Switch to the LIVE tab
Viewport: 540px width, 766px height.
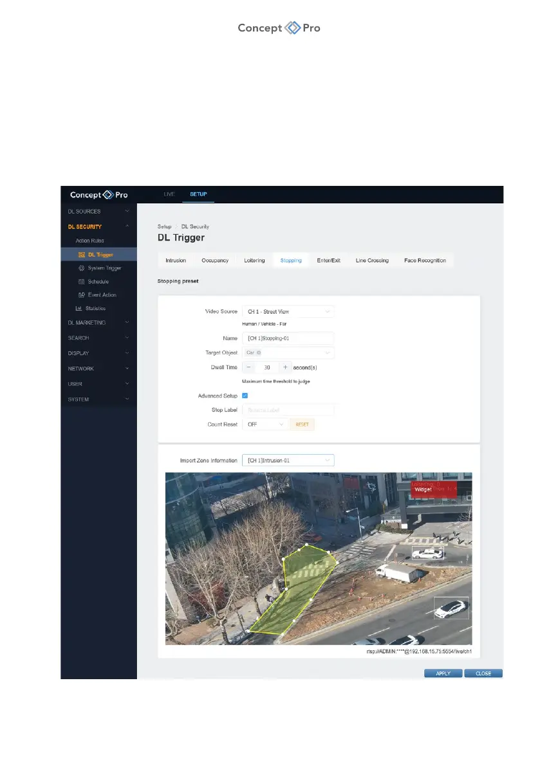[169, 194]
